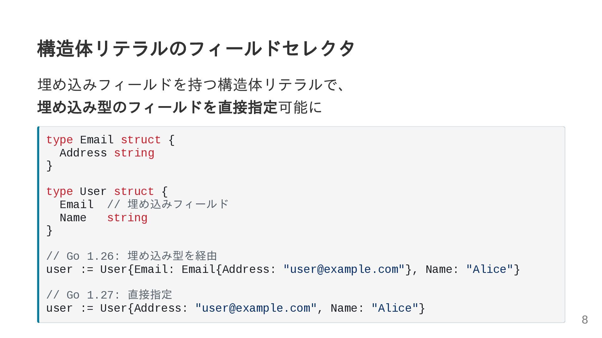Click the 'type User struct {' code line

click(107, 192)
